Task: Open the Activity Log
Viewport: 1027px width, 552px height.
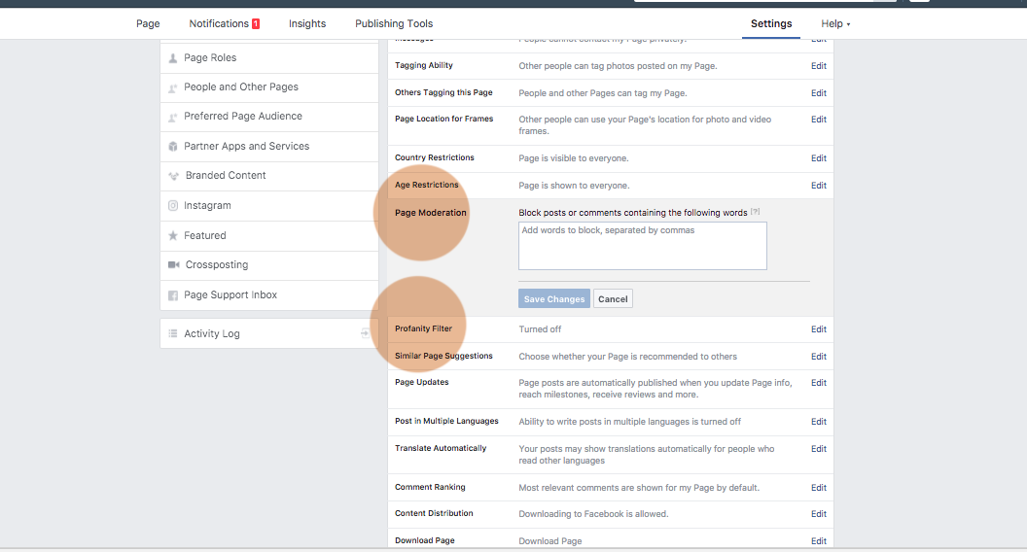Action: [x=269, y=334]
